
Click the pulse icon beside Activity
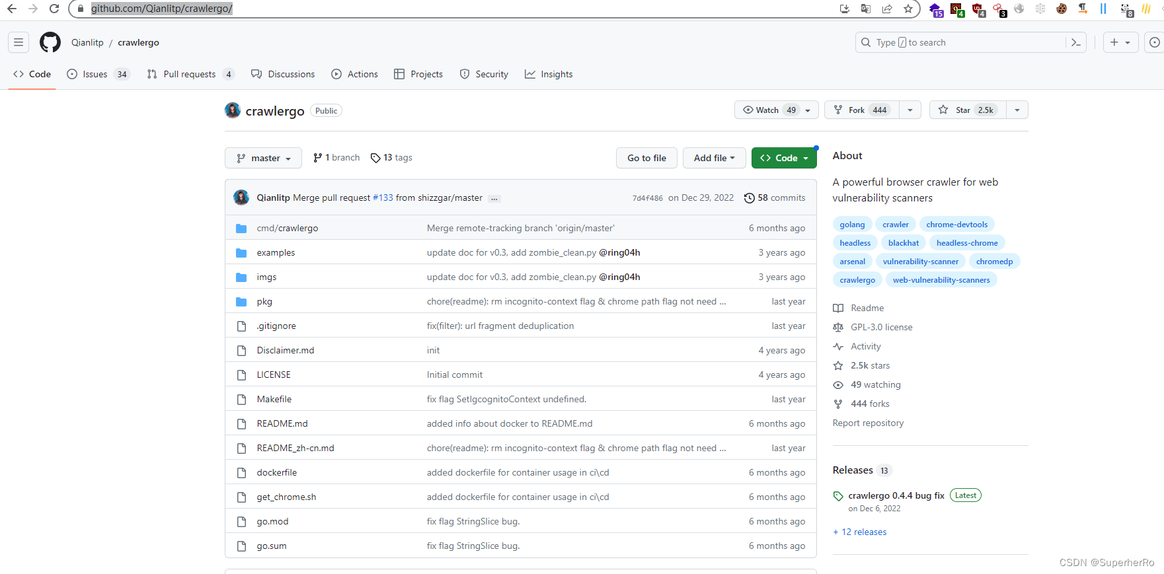[838, 347]
